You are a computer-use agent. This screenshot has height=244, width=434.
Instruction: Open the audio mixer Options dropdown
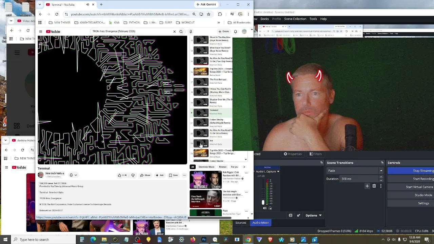[x=313, y=216]
